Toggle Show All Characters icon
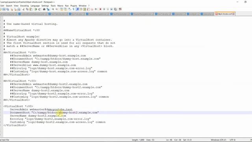 point(74,9)
